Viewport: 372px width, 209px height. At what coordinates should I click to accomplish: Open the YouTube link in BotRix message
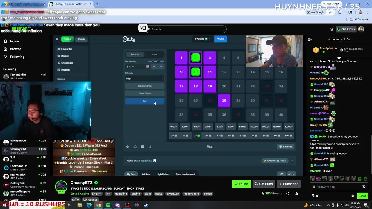pos(334,146)
